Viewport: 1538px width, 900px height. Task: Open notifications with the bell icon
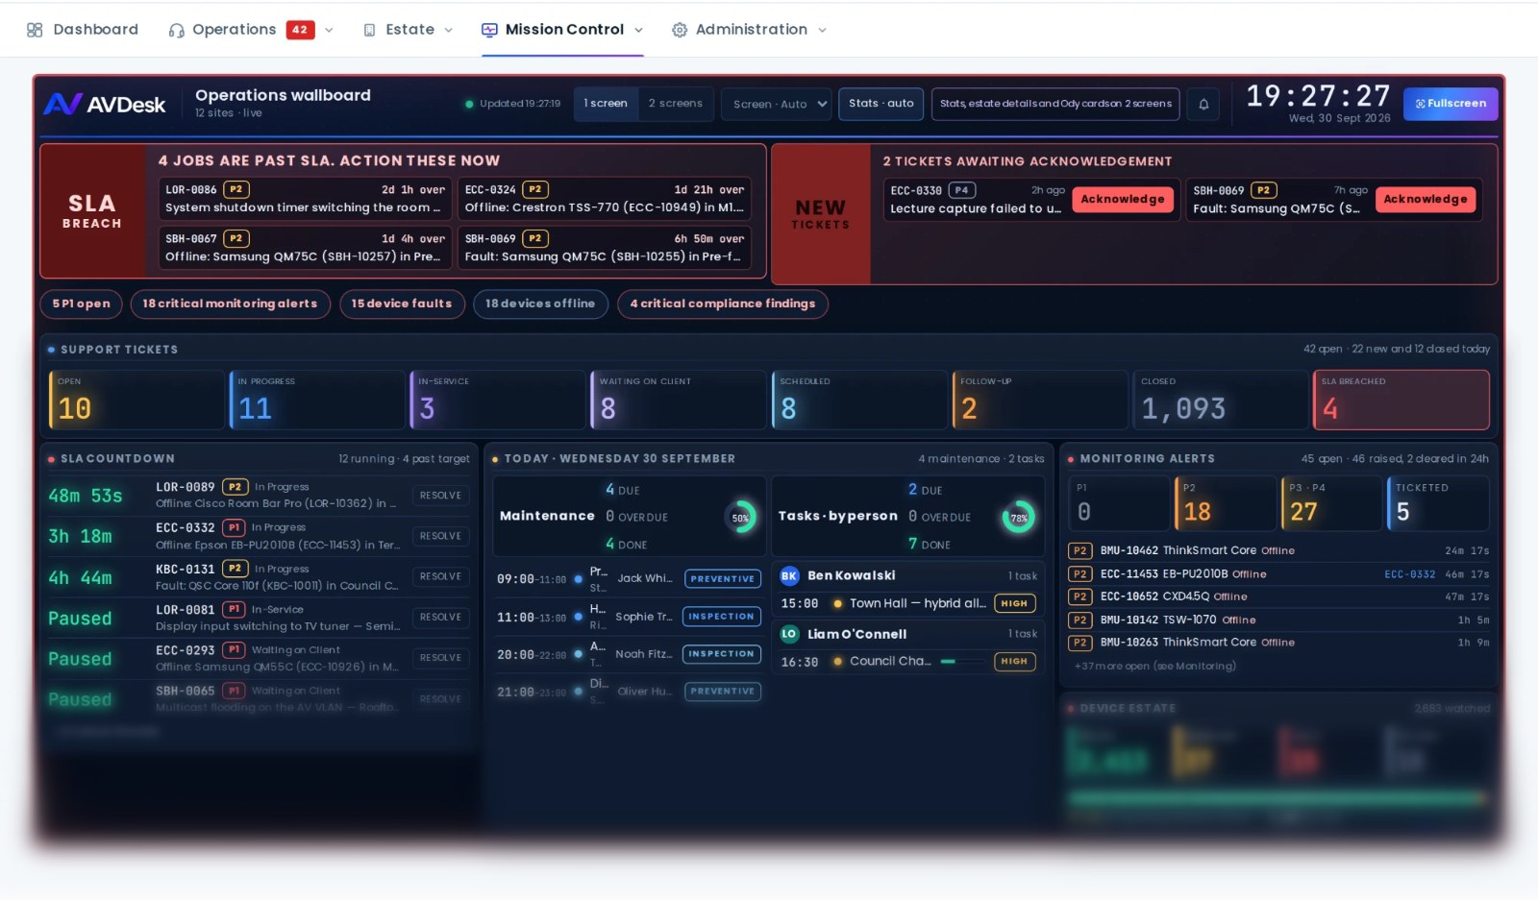coord(1203,104)
